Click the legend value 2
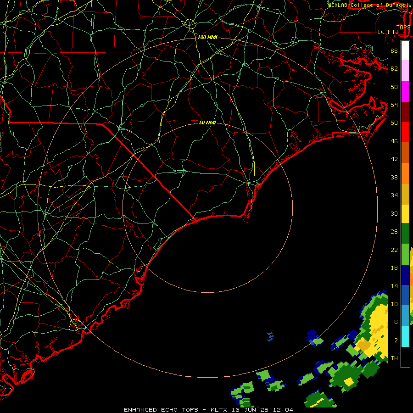Viewport: 413px width, 413px height. coord(396,340)
